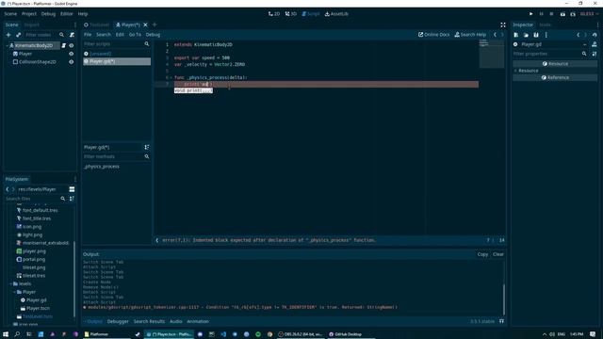603x339 pixels.
Task: Clear the Output log
Action: click(498, 254)
